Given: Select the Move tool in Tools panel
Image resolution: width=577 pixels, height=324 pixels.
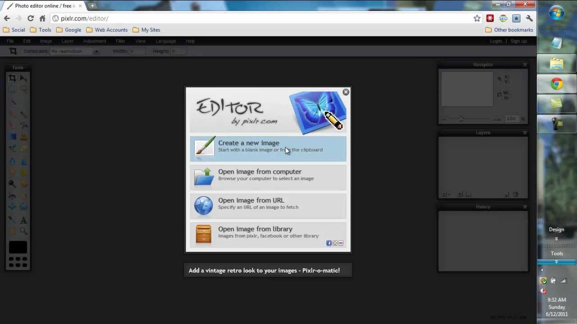Looking at the screenshot, I should (23, 78).
